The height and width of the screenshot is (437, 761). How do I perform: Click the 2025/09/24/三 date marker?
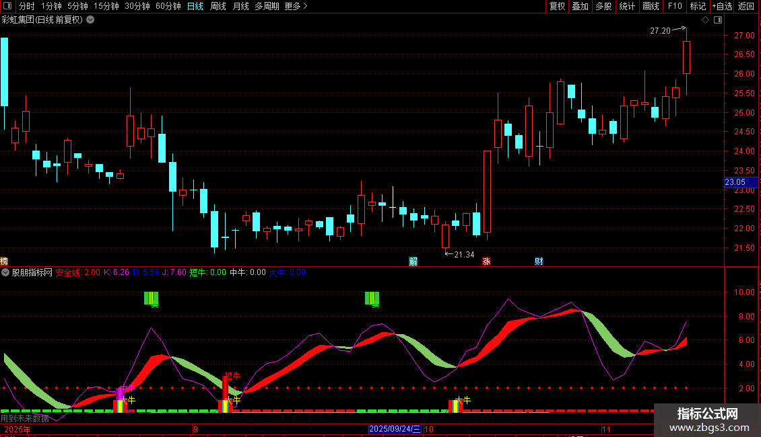395,429
